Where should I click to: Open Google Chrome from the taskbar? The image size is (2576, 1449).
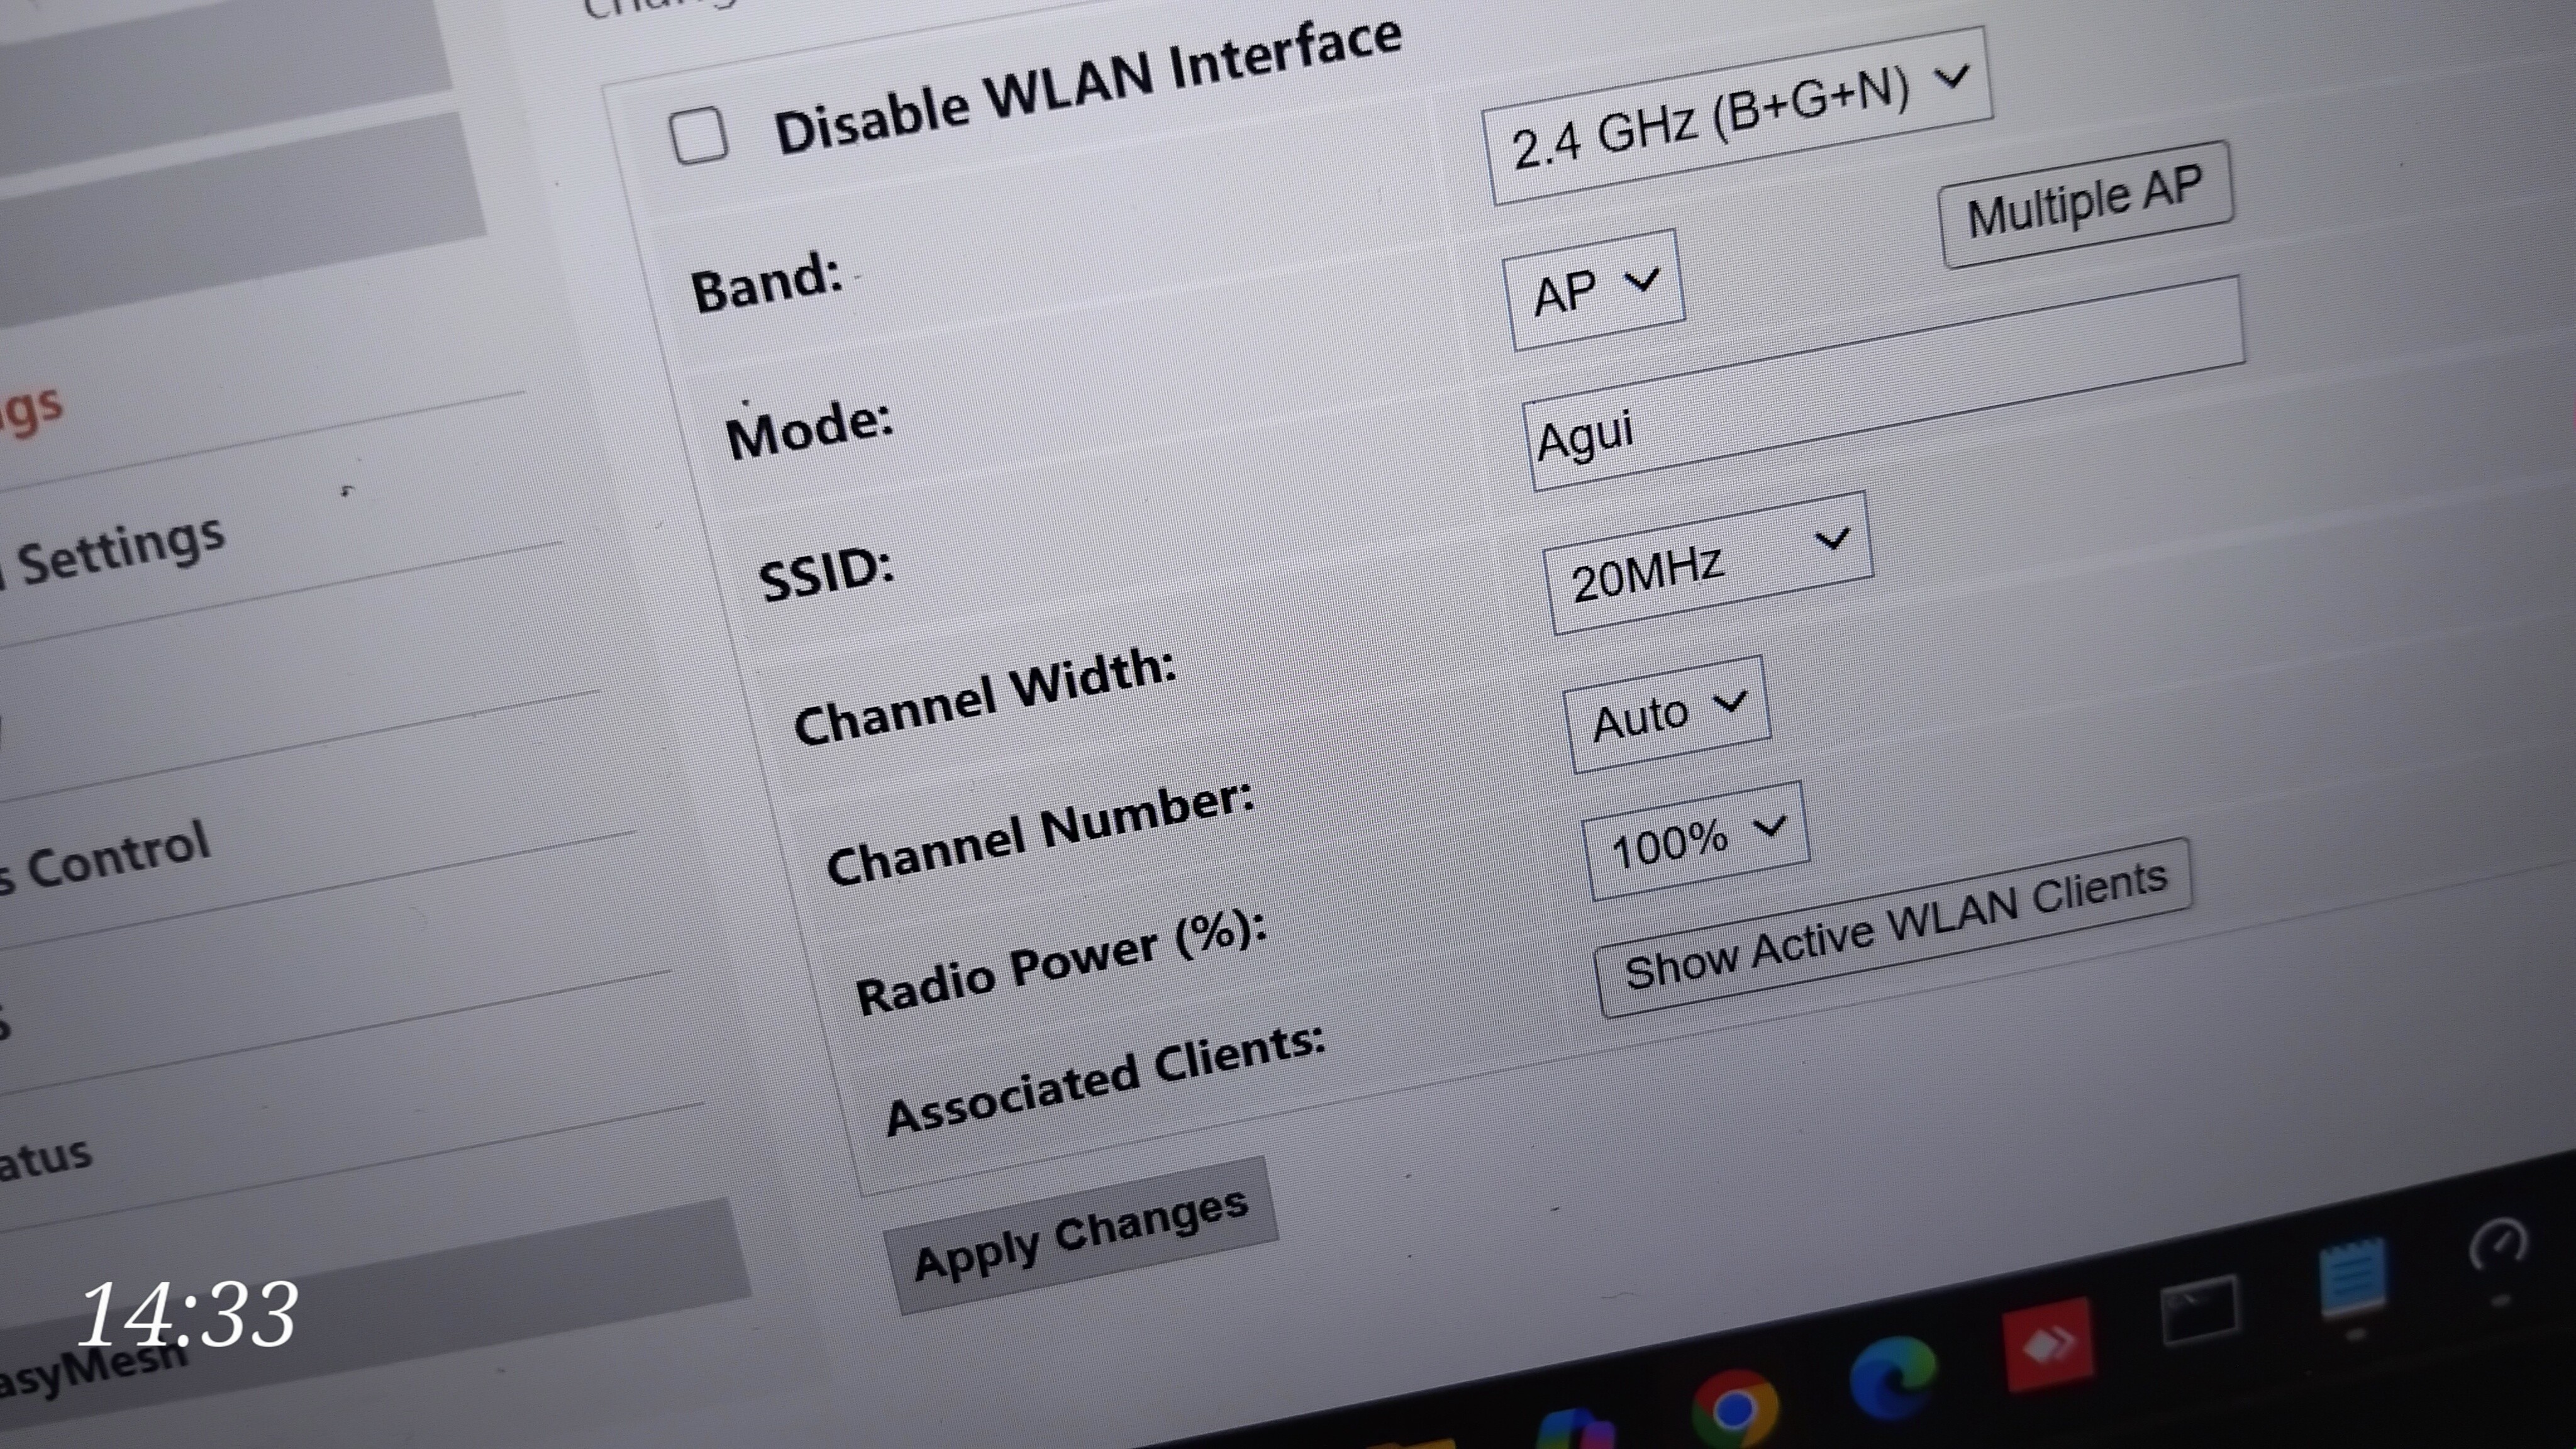pos(1733,1408)
